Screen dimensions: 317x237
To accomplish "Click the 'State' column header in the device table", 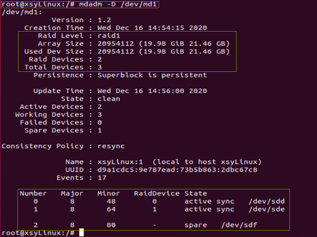I will click(196, 193).
